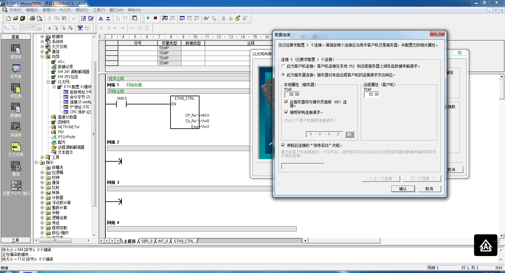Viewport: 505px width, 273px height.
Task: Uncheck the operator panel (OP) connection checkbox
Action: (286, 102)
